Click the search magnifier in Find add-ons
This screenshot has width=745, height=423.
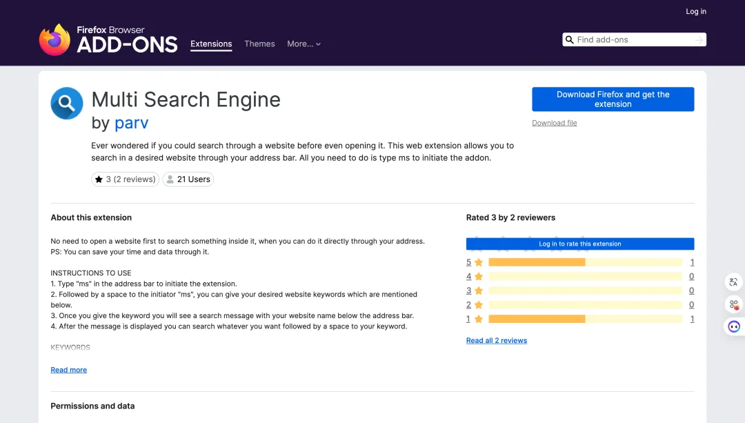(570, 40)
